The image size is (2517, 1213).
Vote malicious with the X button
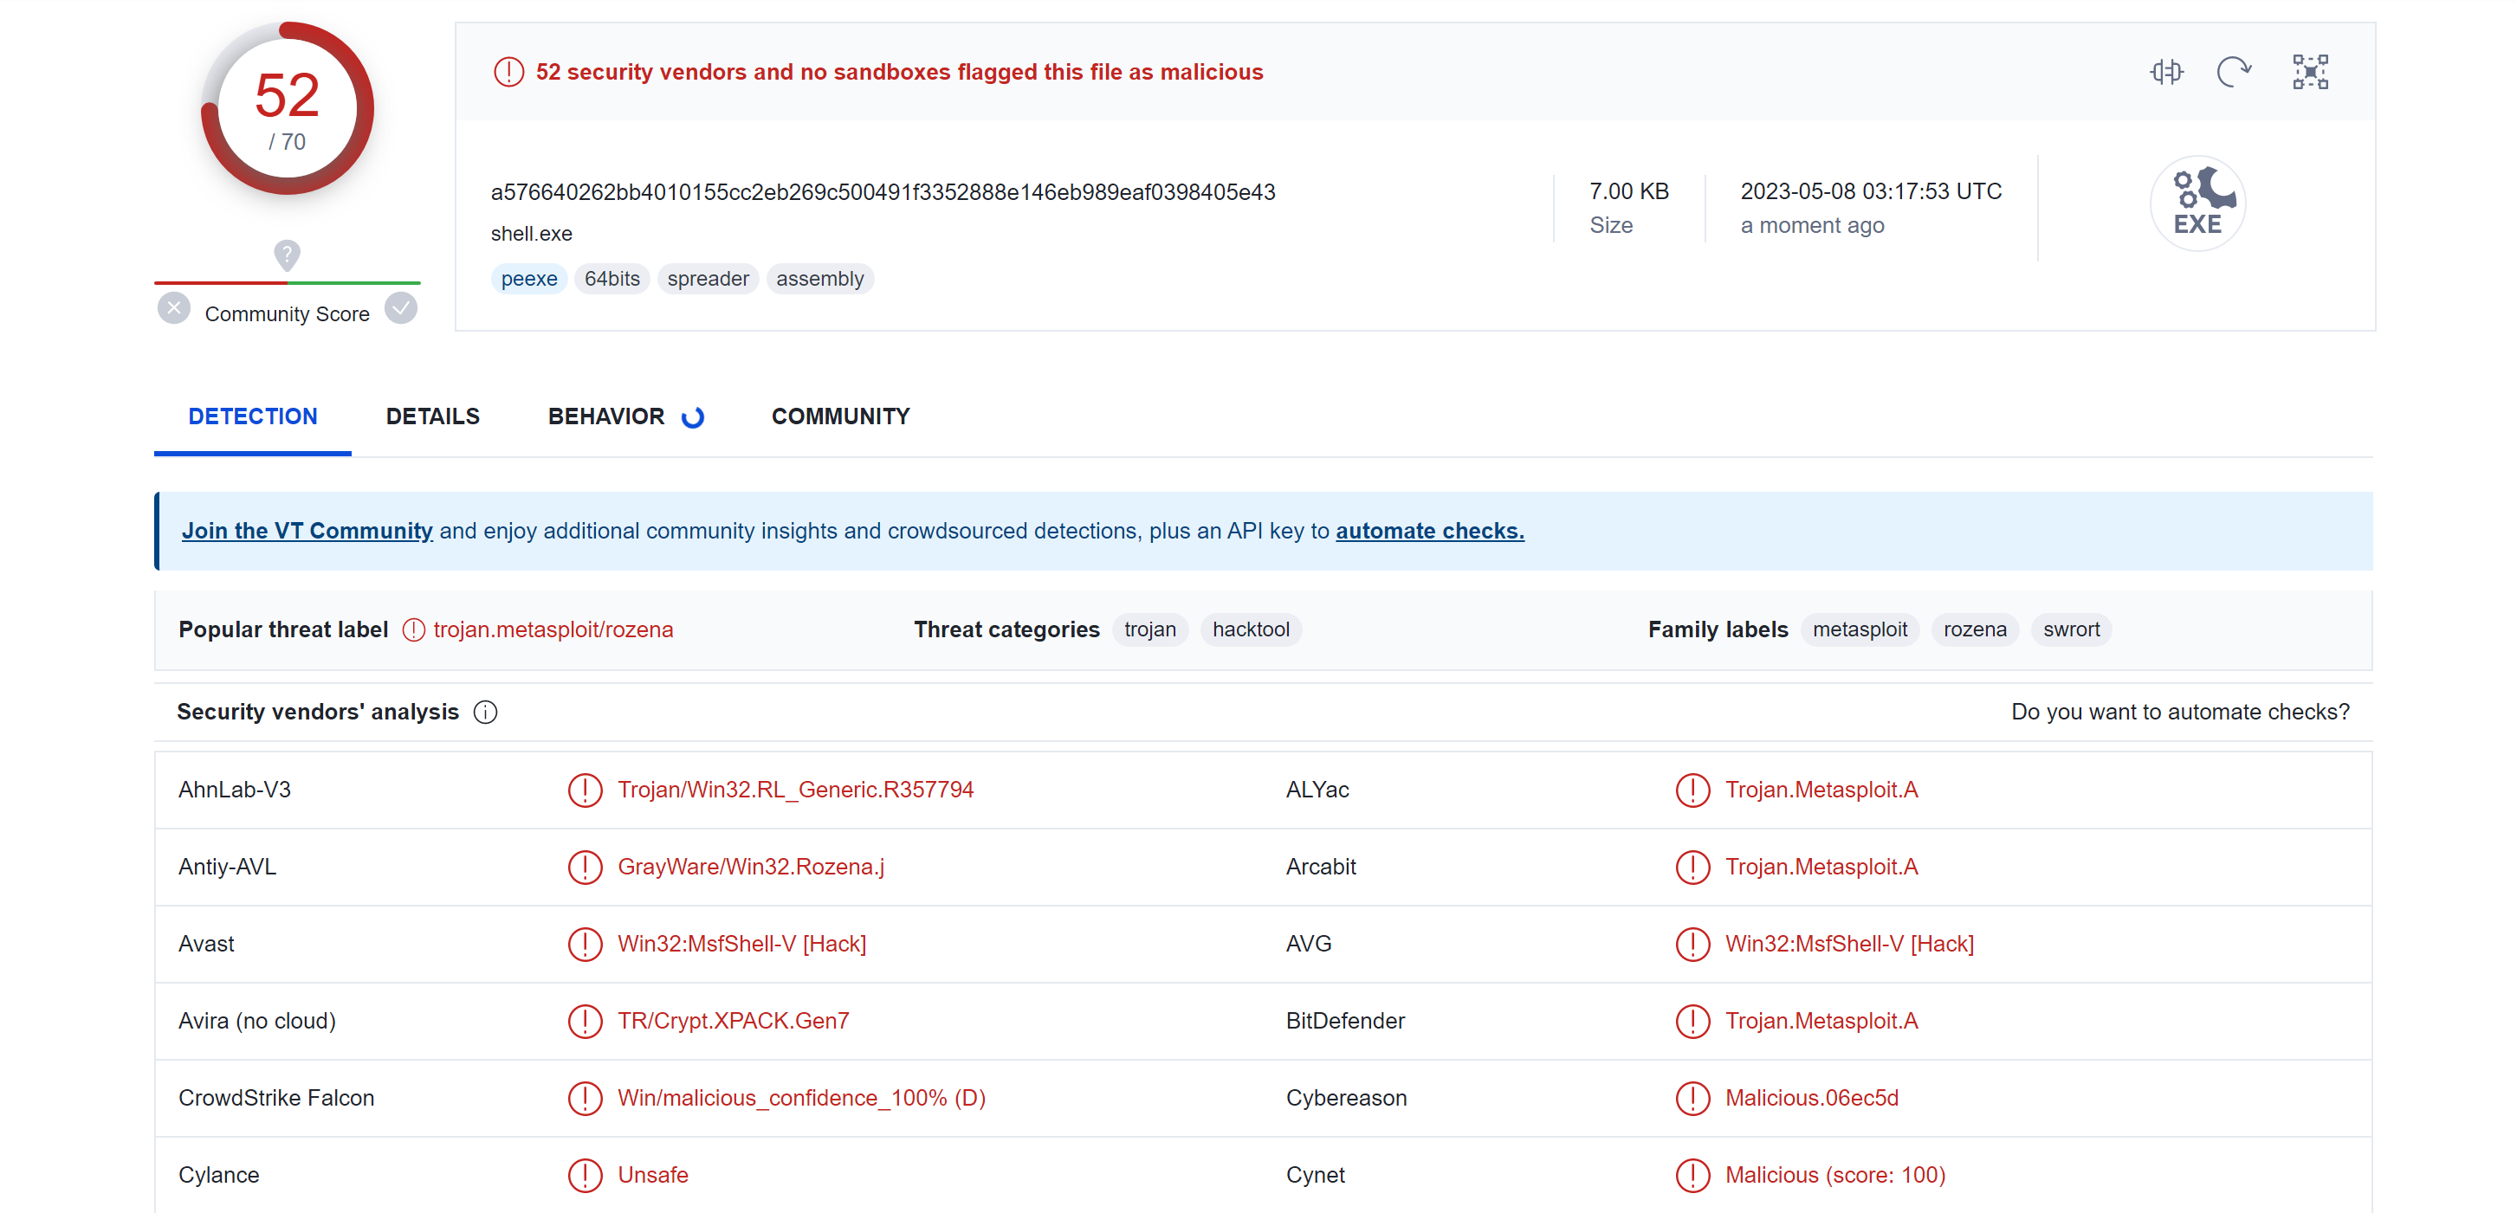(x=174, y=308)
